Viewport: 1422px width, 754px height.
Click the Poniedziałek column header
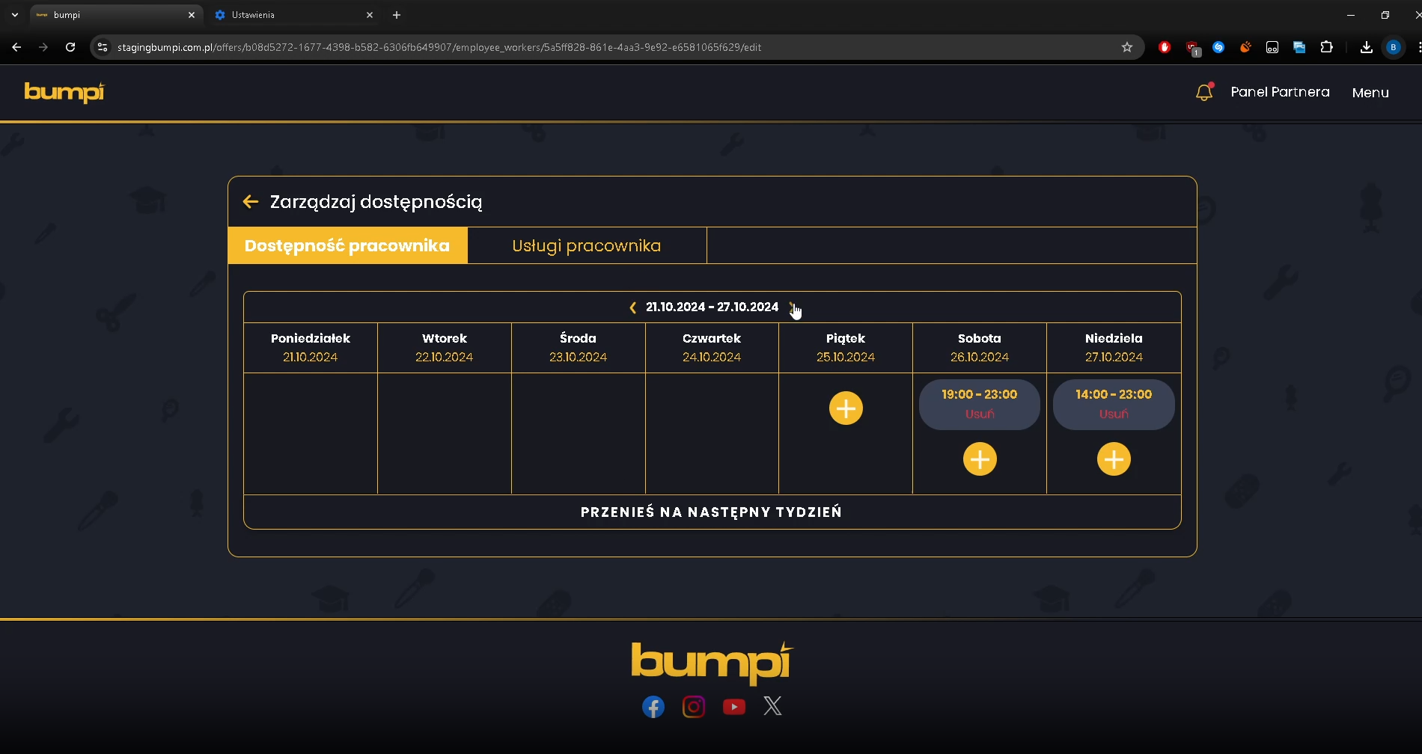311,348
